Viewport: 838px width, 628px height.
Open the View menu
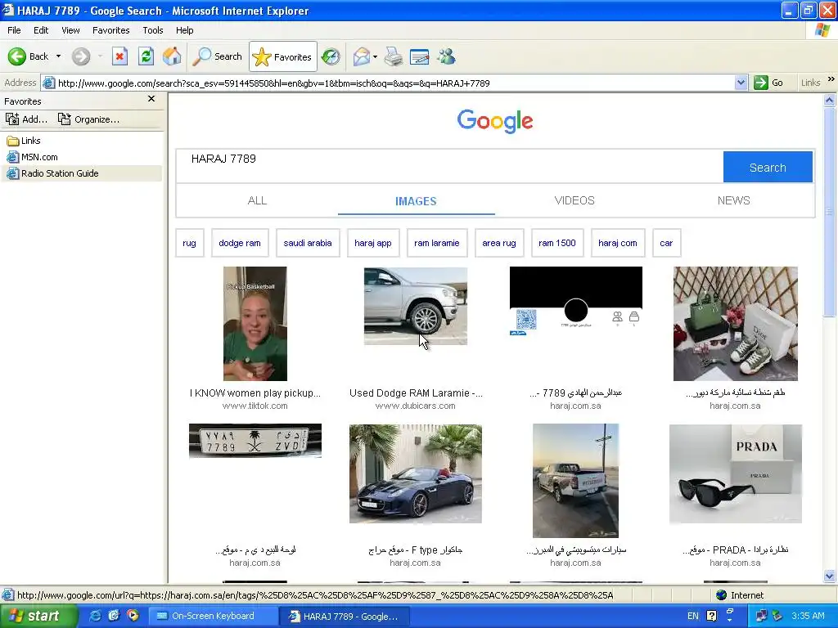point(70,30)
